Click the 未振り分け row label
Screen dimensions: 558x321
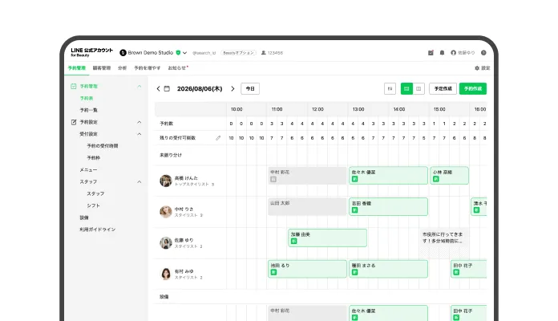(x=171, y=156)
